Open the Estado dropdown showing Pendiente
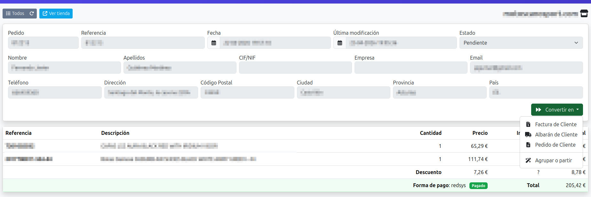 [x=521, y=43]
